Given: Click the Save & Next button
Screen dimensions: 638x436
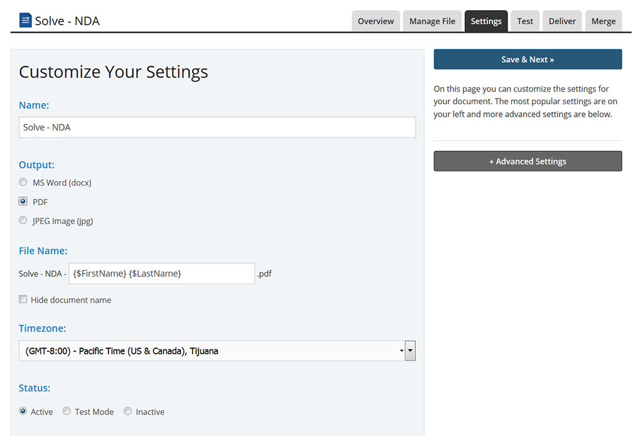Looking at the screenshot, I should coord(528,60).
